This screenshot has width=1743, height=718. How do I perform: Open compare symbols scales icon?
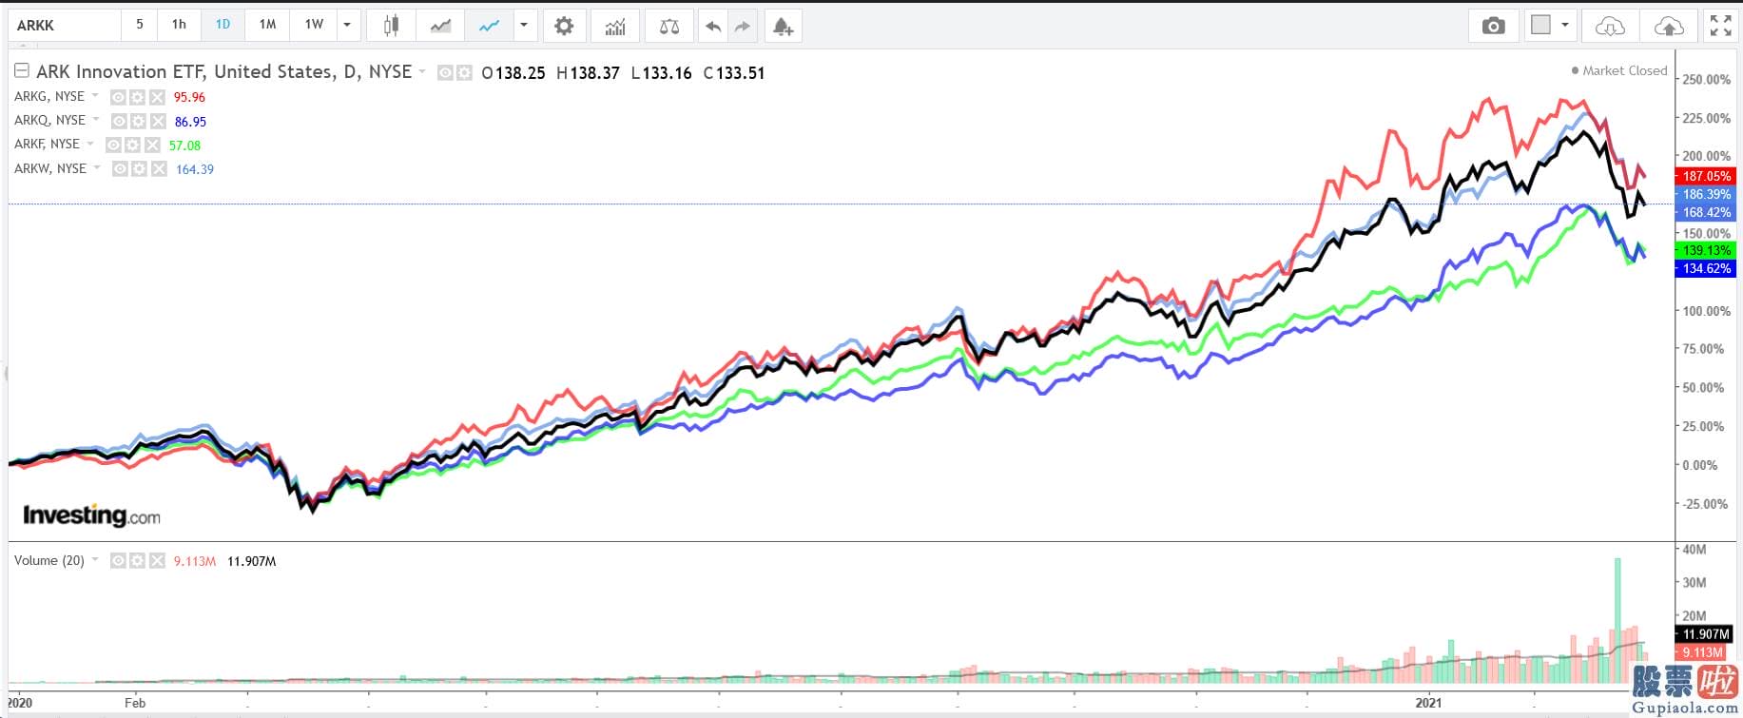click(669, 26)
